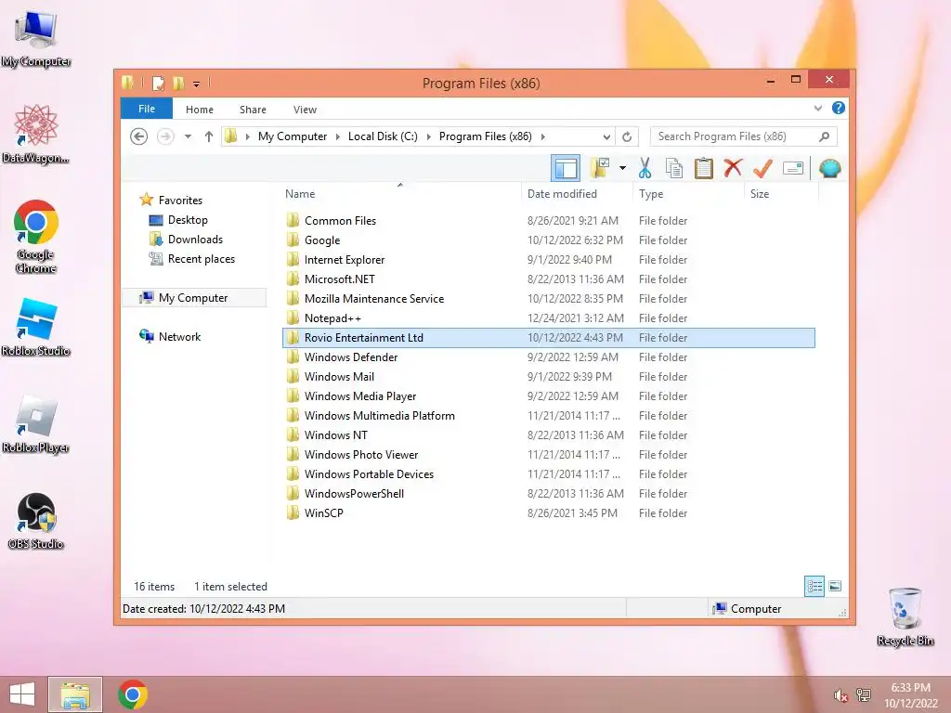Click the Paste clipboard icon
The width and height of the screenshot is (951, 713).
tap(704, 168)
